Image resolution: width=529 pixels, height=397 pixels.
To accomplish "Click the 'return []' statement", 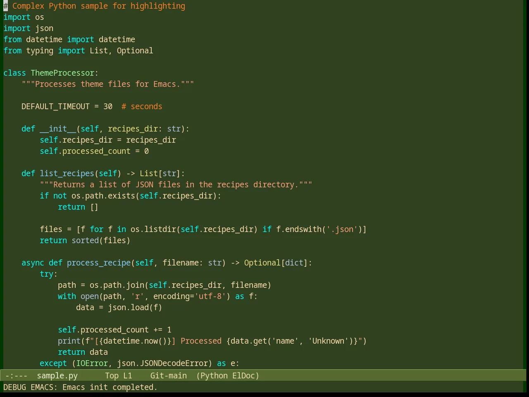I will tap(78, 207).
